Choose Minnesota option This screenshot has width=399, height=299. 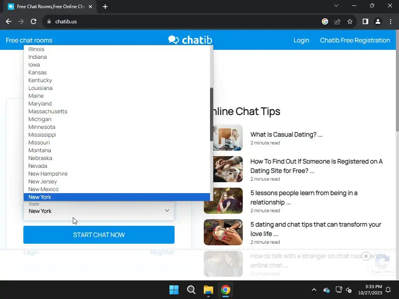[117, 127]
